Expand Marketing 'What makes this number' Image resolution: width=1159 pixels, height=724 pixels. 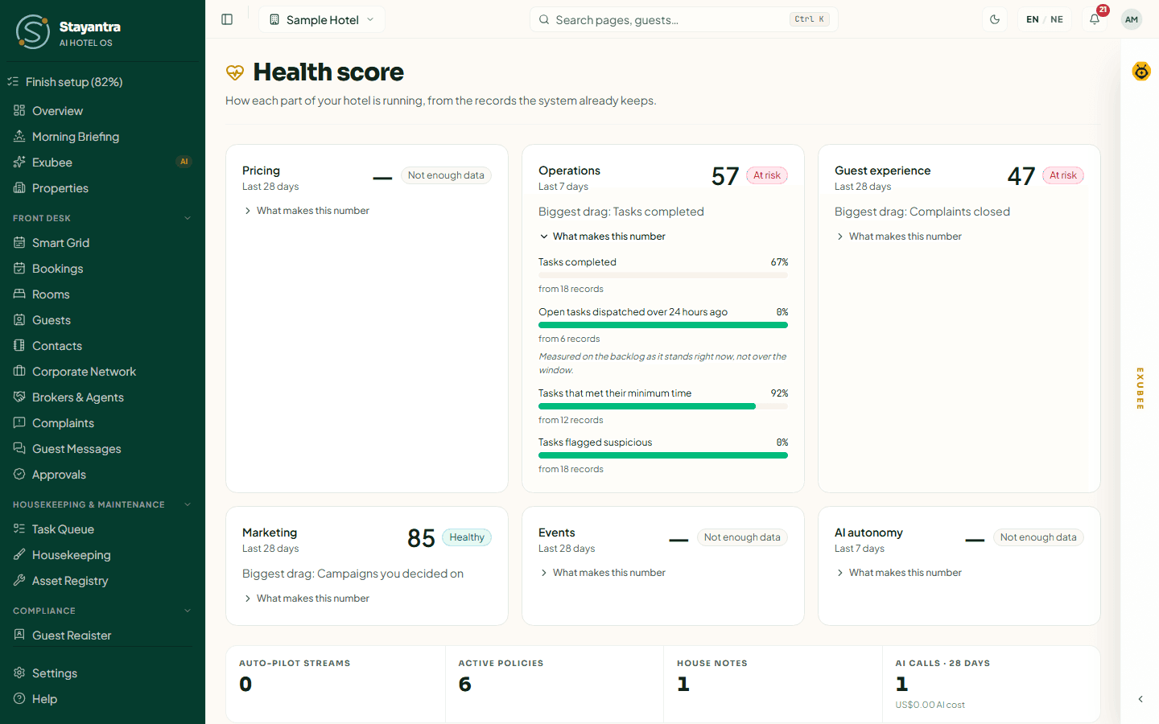(306, 599)
